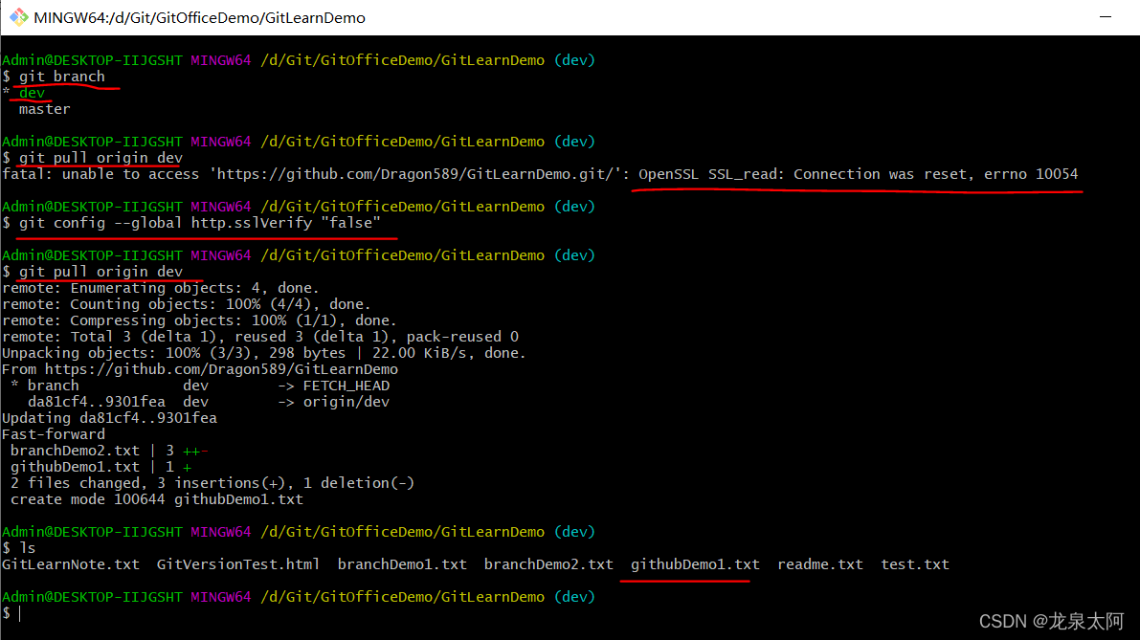This screenshot has height=640, width=1140.
Task: Click the Git Bash icon in the title bar
Action: [18, 16]
